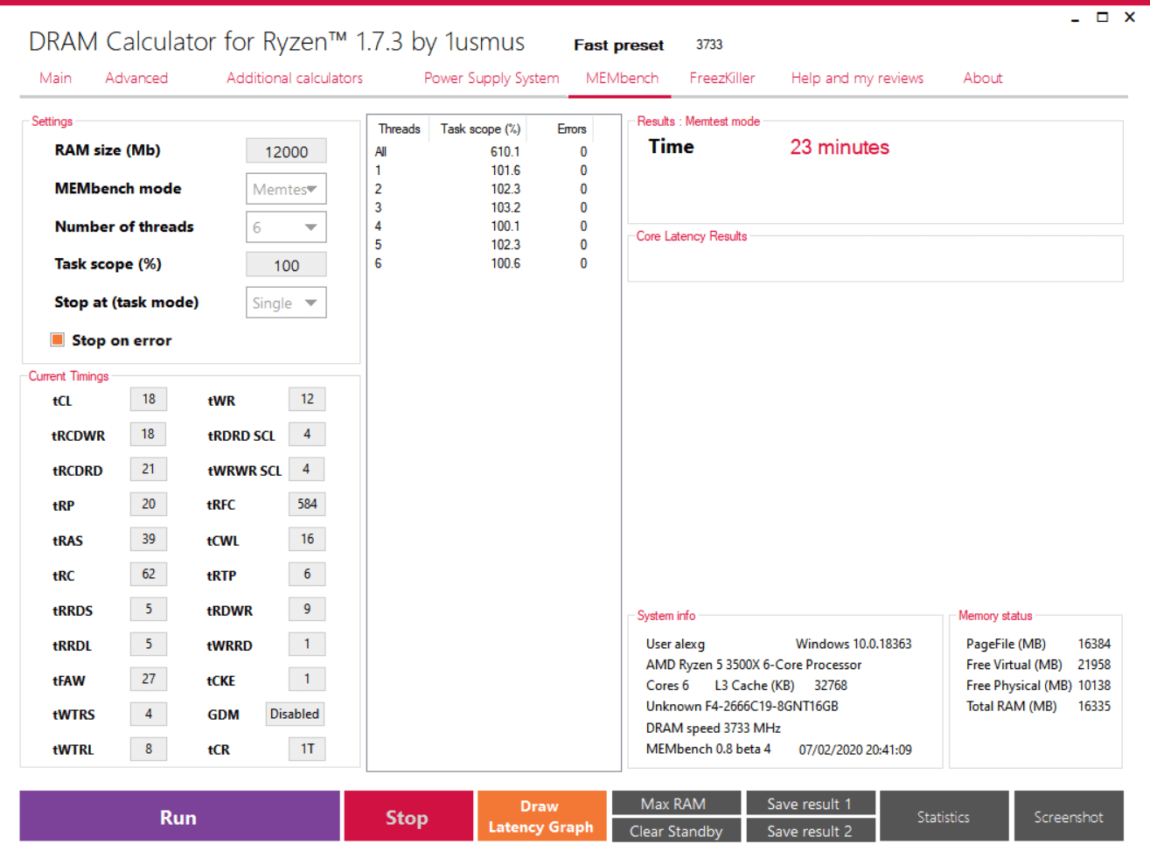Click the tRDRD SCL value box
Screen dimensions: 1150x865
(x=307, y=434)
